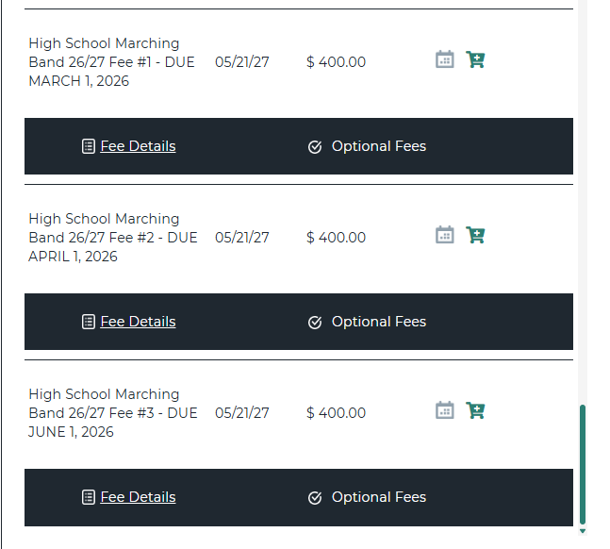
Task: Open Fee Details for Marching Band Fee #1
Action: tap(138, 146)
